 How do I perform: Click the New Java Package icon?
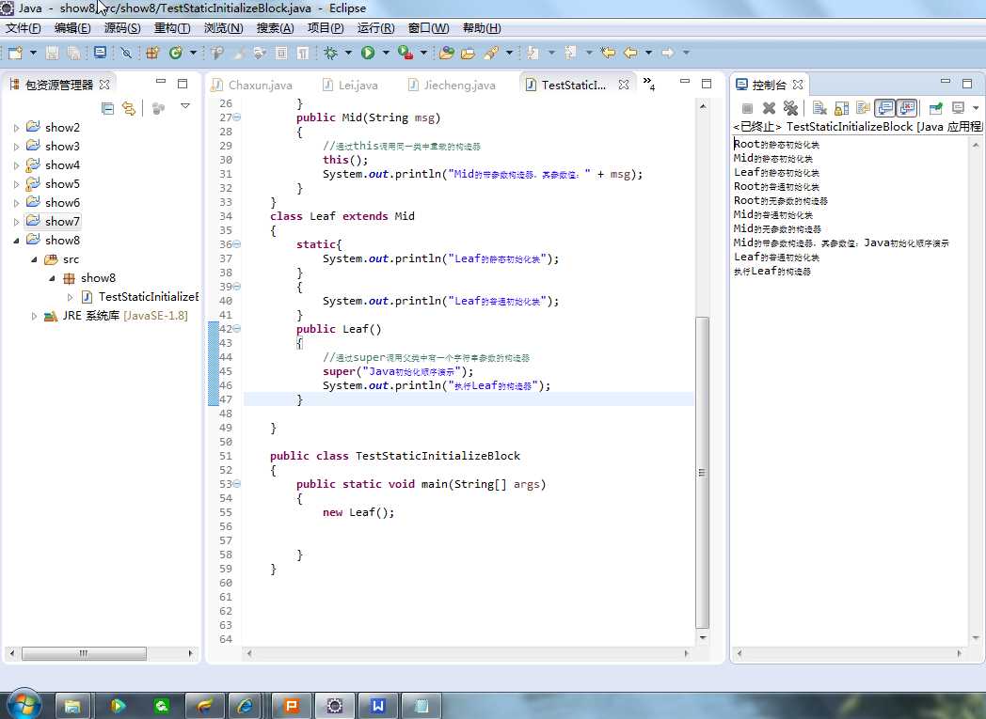click(x=152, y=54)
